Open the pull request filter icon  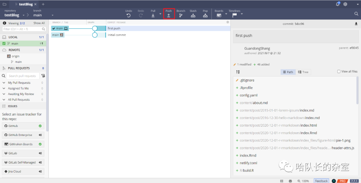click(x=43, y=76)
